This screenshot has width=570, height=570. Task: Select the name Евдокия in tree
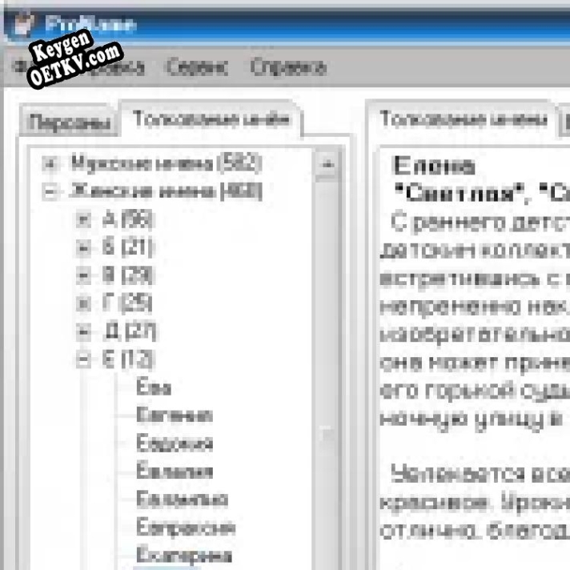point(175,444)
